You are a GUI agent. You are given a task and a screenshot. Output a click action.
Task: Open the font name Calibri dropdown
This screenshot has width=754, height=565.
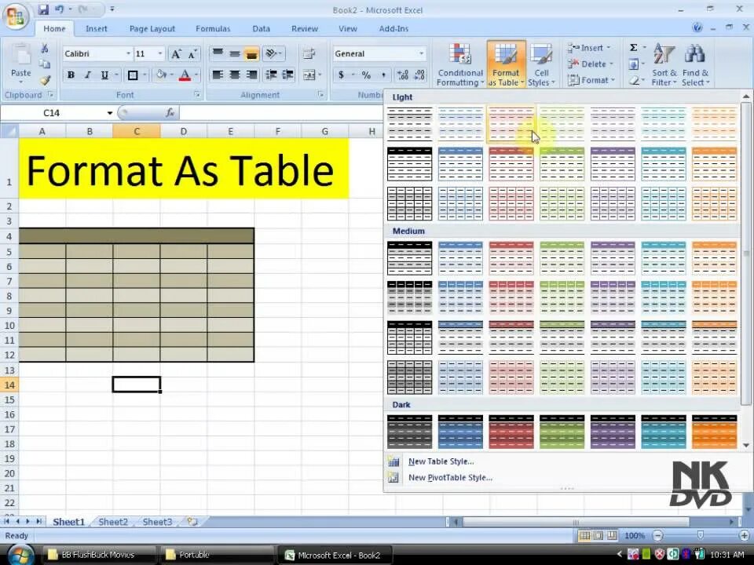[128, 53]
